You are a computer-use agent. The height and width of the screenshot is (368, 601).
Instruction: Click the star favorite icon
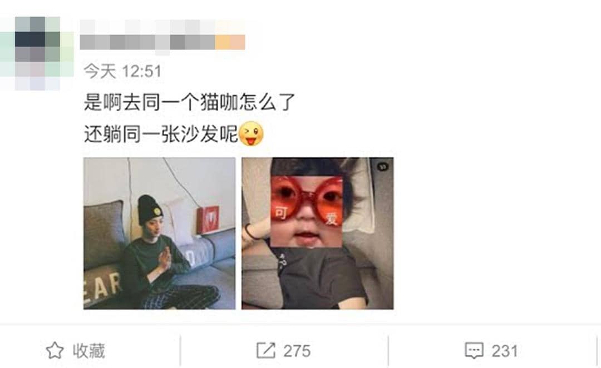(x=55, y=350)
